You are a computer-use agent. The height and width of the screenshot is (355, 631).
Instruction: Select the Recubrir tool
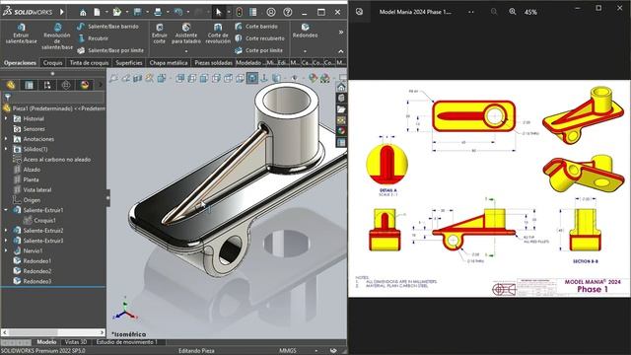93,38
